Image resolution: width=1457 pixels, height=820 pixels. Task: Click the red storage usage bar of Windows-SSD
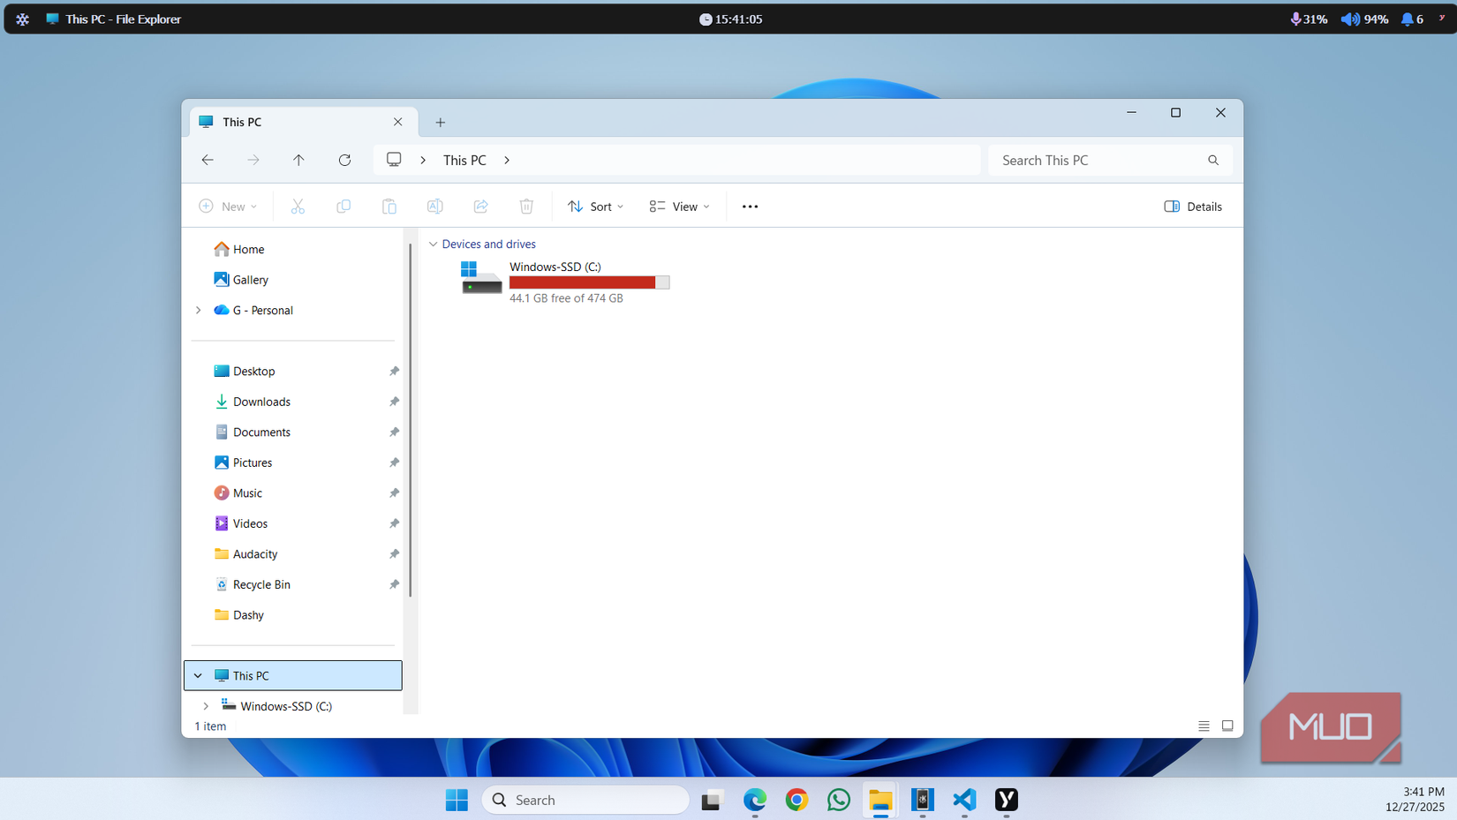coord(581,282)
